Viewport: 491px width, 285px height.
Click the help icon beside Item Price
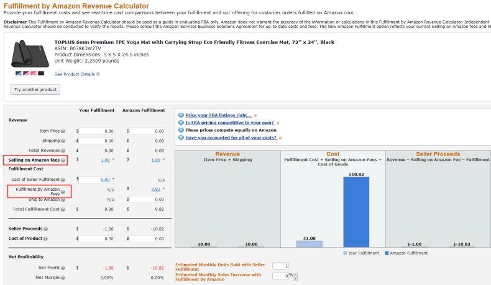tap(63, 131)
